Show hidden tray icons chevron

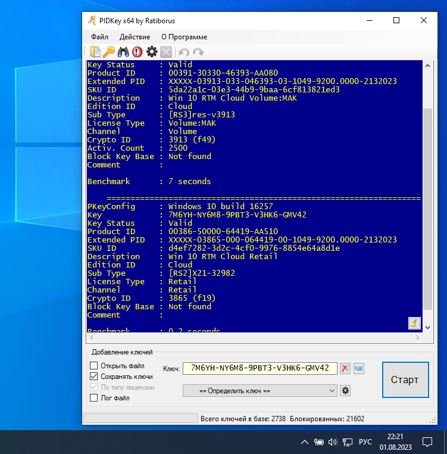(x=304, y=442)
